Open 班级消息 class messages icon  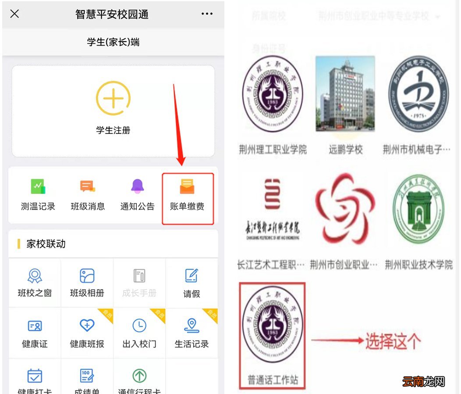[x=88, y=186]
